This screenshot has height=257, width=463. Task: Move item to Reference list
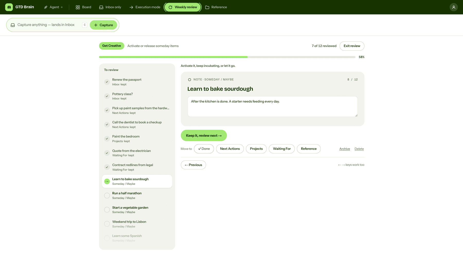point(309,149)
